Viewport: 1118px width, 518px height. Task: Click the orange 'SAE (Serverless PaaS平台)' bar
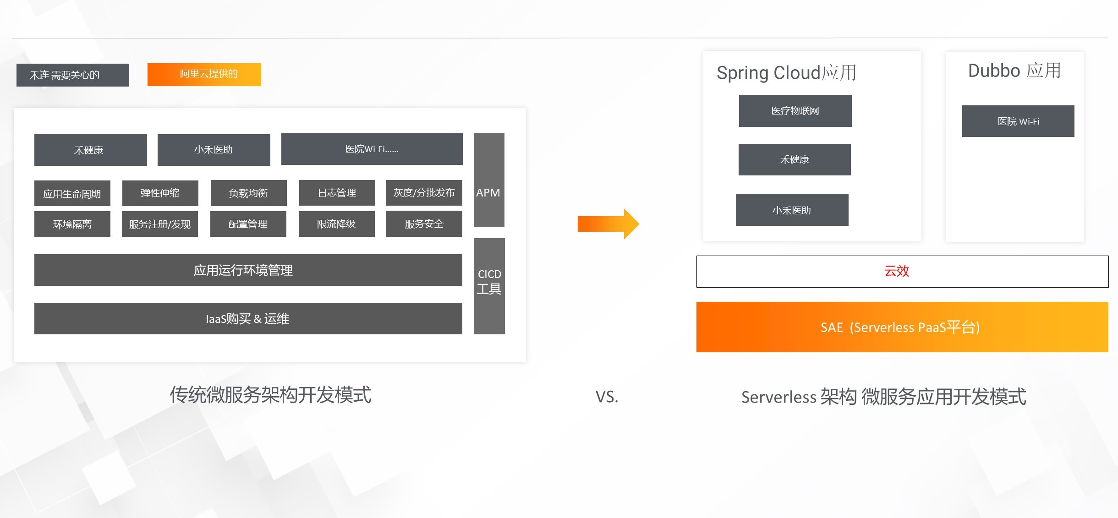coord(902,327)
